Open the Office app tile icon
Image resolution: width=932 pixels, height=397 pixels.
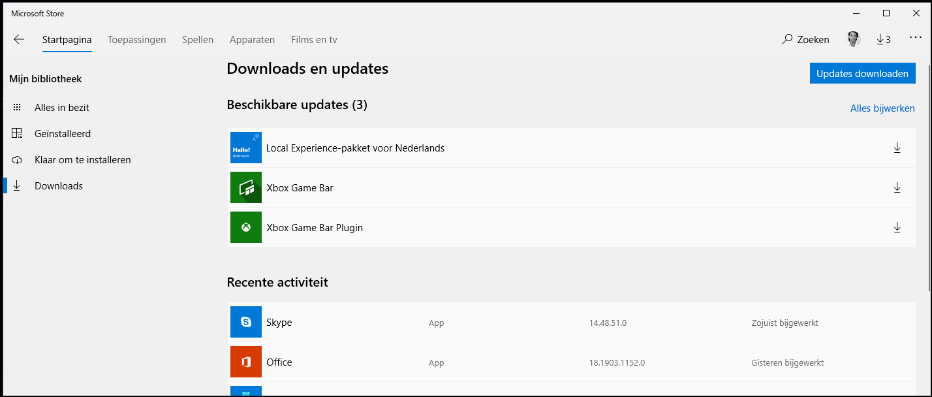pyautogui.click(x=246, y=362)
